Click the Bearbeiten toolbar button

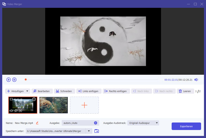click(41, 91)
